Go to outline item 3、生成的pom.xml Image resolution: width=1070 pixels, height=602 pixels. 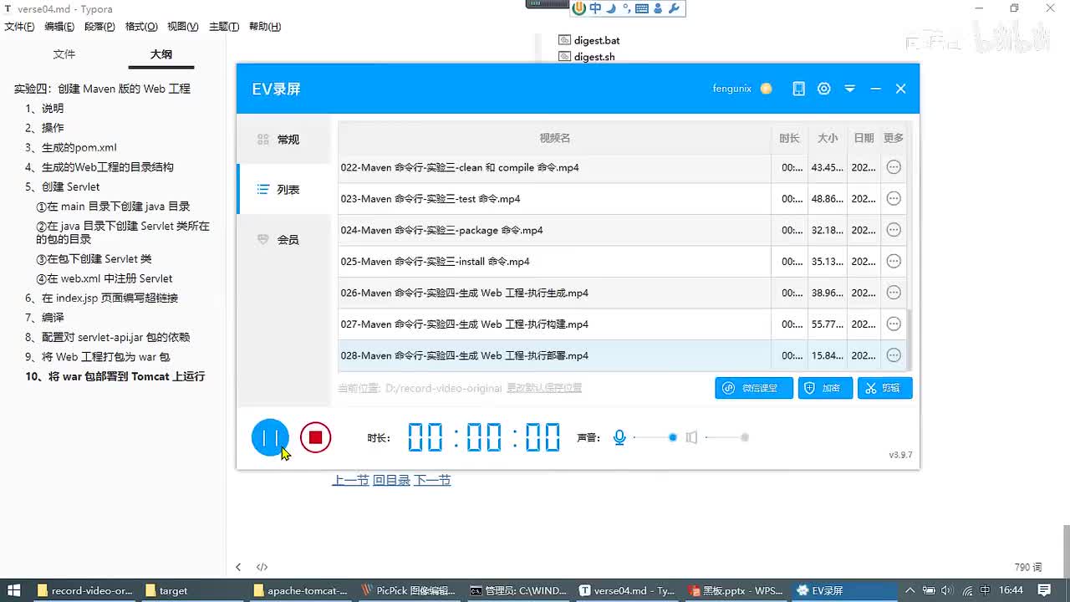[71, 147]
